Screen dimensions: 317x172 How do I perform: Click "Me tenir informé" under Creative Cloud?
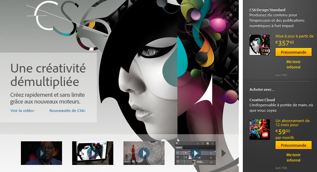pyautogui.click(x=293, y=157)
